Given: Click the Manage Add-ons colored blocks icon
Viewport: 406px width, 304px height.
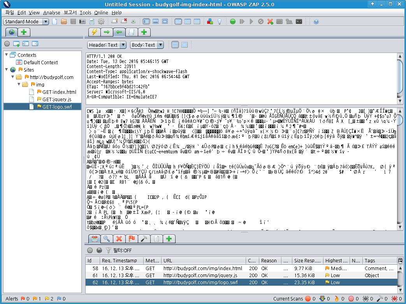Looking at the screenshot, I should [210, 21].
